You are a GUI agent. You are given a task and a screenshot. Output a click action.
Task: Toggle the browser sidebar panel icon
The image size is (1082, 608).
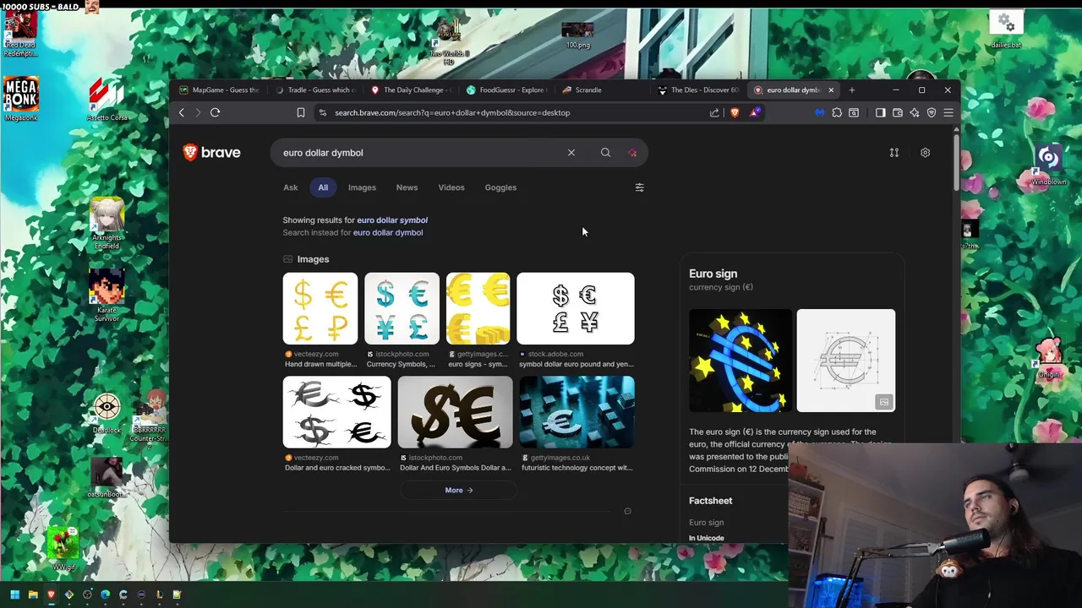click(x=880, y=112)
